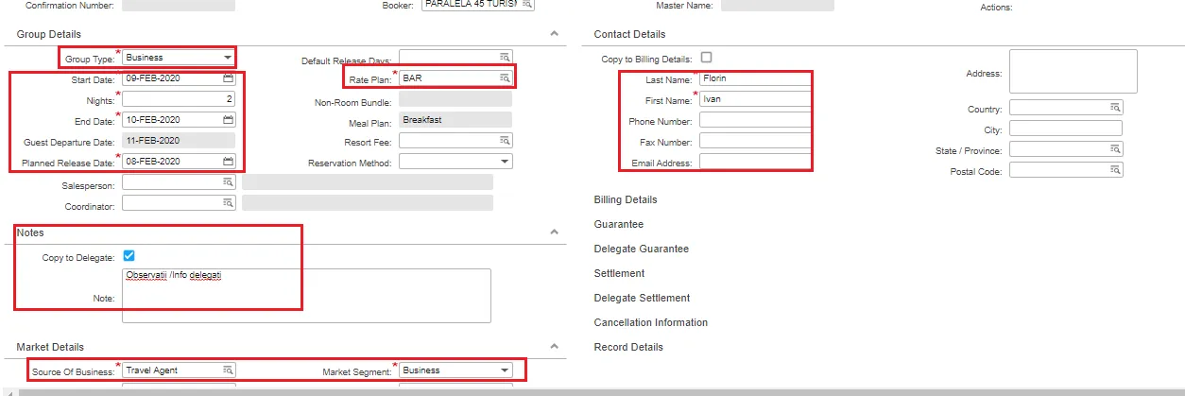Open Country search lookup icon
Image resolution: width=1185 pixels, height=396 pixels.
click(1115, 108)
